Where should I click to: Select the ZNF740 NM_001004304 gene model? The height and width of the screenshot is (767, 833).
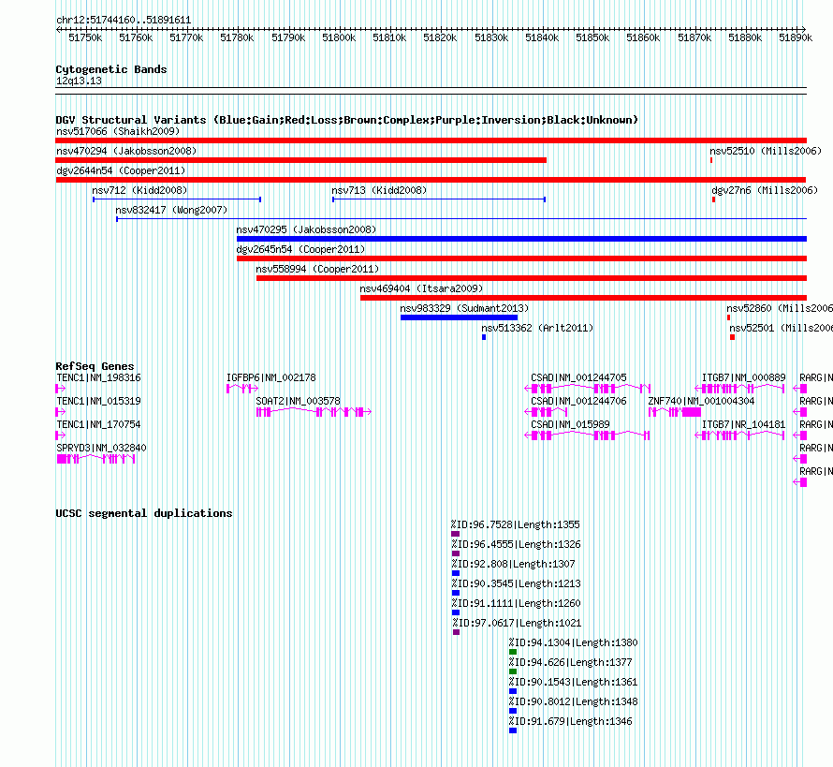675,412
